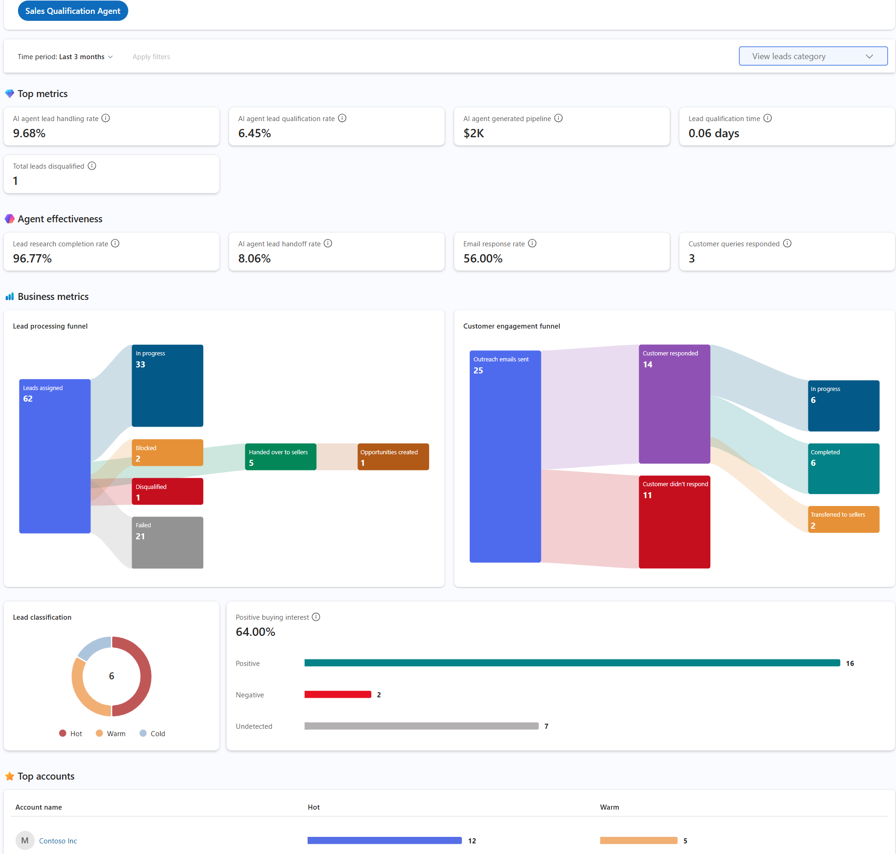The width and height of the screenshot is (896, 854).
Task: Open info tooltip for AI agent lead handling rate
Action: tap(106, 118)
